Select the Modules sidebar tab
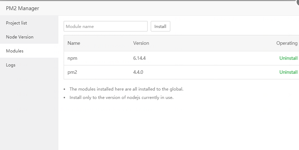Image resolution: width=299 pixels, height=150 pixels. (15, 51)
